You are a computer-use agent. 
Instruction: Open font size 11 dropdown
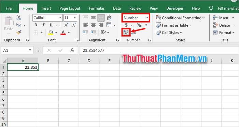click(x=75, y=18)
